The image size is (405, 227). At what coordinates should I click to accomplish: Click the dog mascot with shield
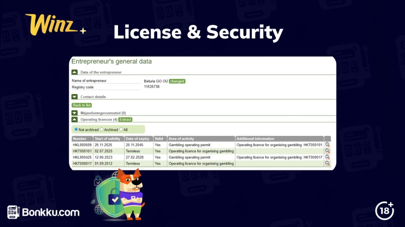[118, 195]
